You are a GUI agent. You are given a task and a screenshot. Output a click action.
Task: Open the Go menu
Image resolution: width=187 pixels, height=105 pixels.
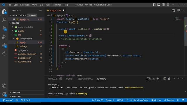tap(41, 5)
